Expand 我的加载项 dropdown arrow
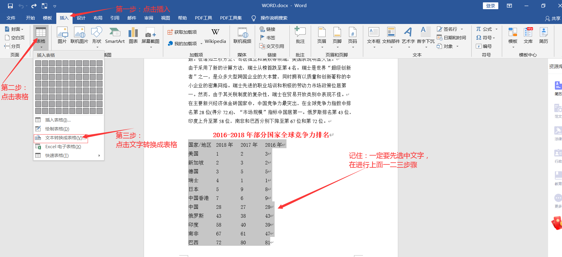Image resolution: width=562 pixels, height=257 pixels. [x=201, y=44]
